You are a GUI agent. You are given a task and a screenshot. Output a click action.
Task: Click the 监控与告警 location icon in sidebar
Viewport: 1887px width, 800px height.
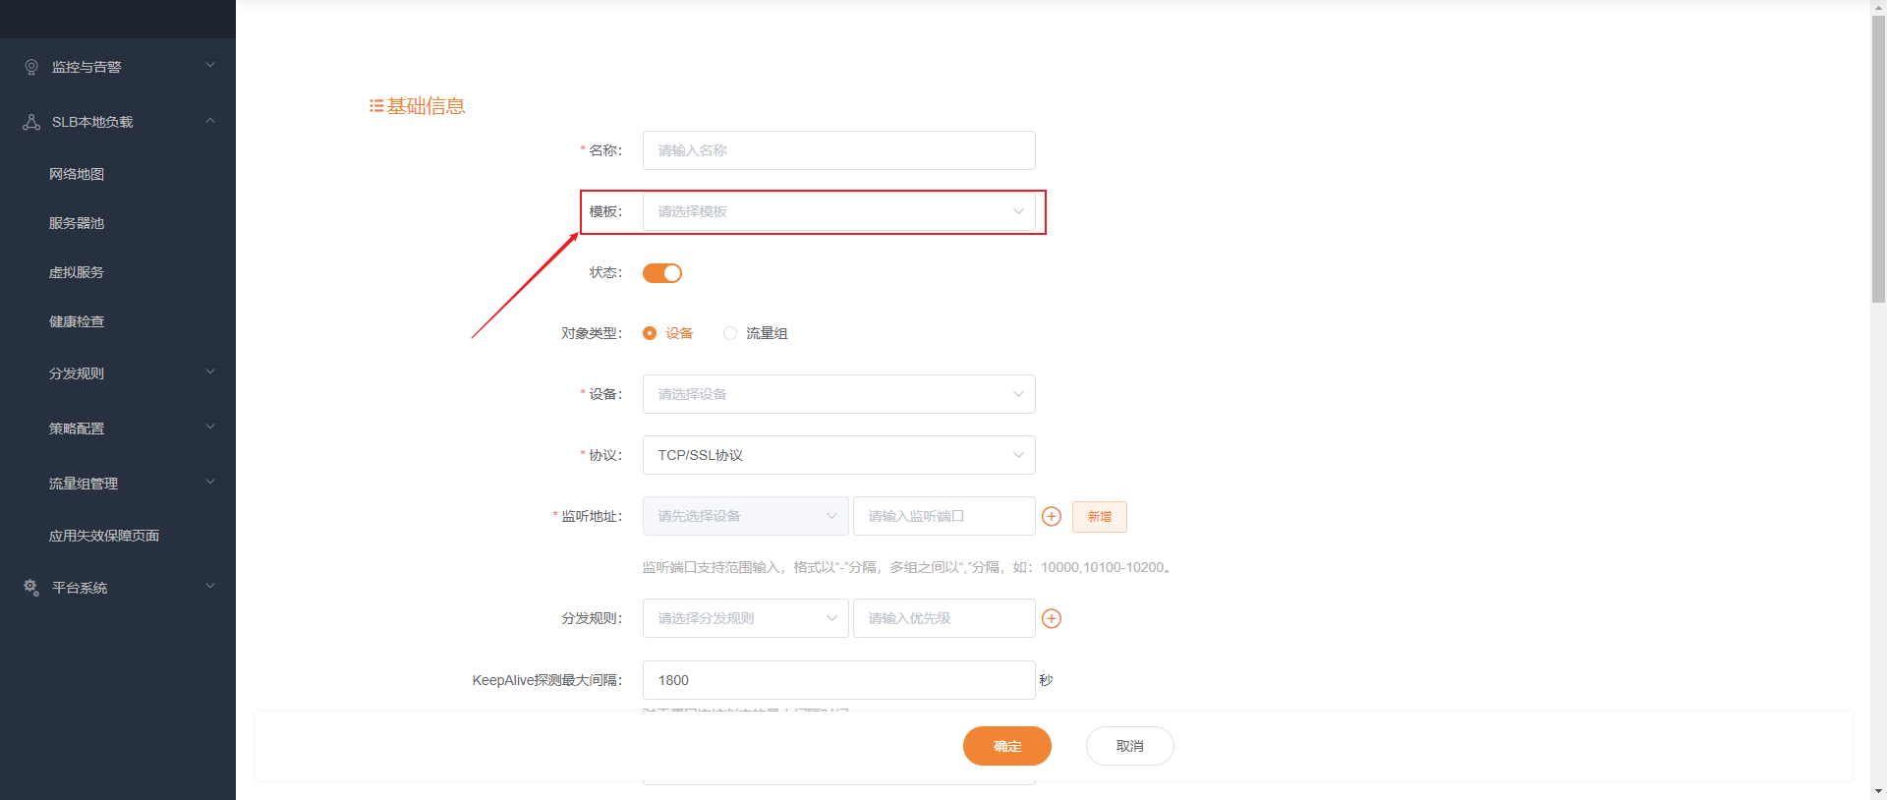(31, 67)
